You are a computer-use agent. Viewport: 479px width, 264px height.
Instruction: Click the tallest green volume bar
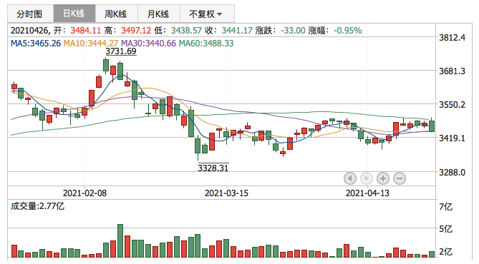[x=120, y=241]
